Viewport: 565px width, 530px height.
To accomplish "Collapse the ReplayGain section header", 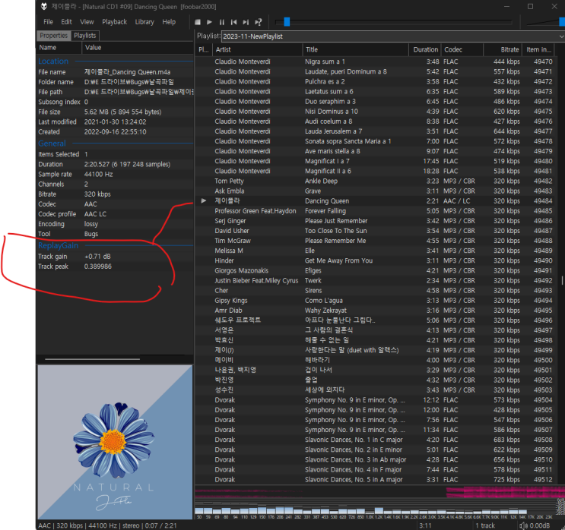I will point(58,245).
